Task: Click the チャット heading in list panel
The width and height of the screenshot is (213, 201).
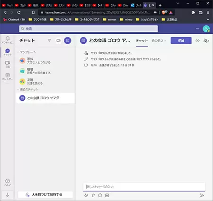Action: point(27,40)
